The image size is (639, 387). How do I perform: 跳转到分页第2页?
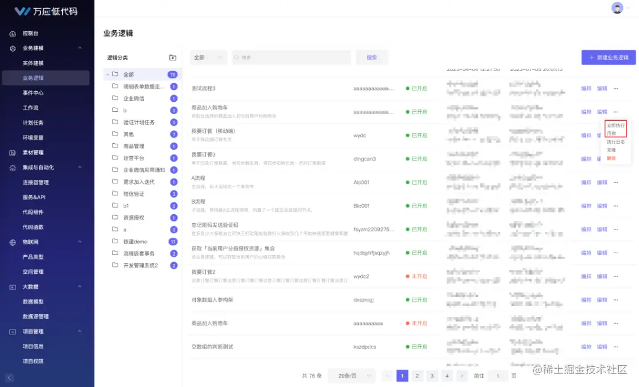tap(417, 376)
